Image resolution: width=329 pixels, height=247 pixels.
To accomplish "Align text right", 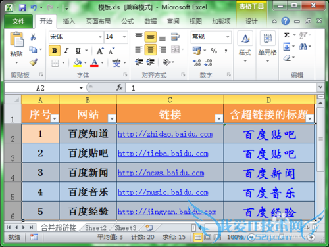I will click(x=163, y=49).
